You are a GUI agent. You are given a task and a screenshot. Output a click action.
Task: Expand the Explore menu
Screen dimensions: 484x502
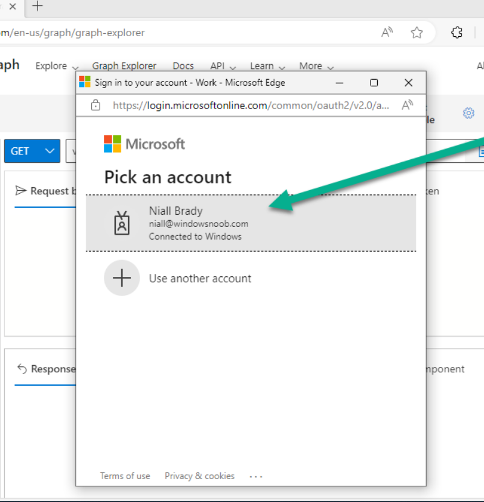click(x=57, y=66)
